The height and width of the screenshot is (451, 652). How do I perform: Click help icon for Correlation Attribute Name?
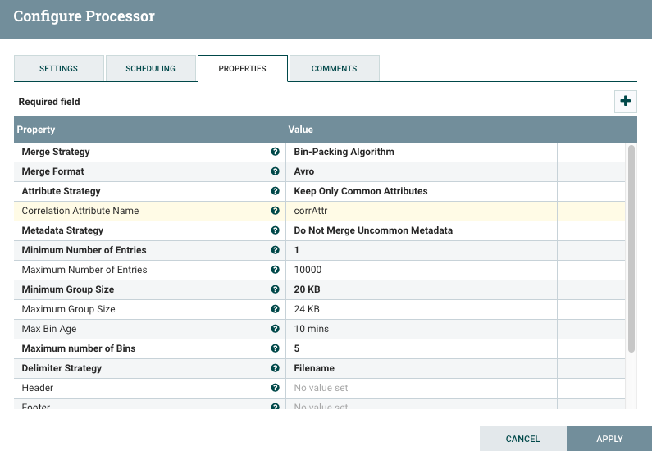275,211
